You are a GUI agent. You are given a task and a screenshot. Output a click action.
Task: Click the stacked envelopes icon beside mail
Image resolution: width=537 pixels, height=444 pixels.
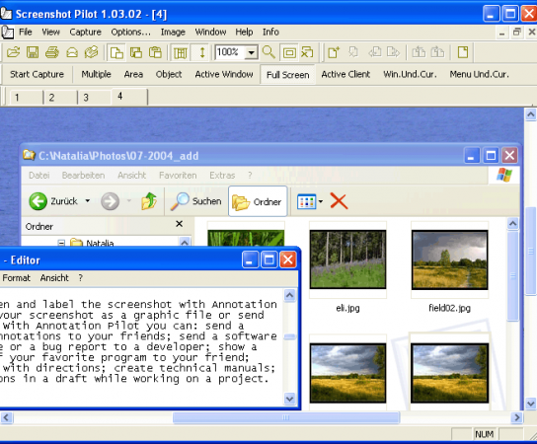click(x=92, y=52)
